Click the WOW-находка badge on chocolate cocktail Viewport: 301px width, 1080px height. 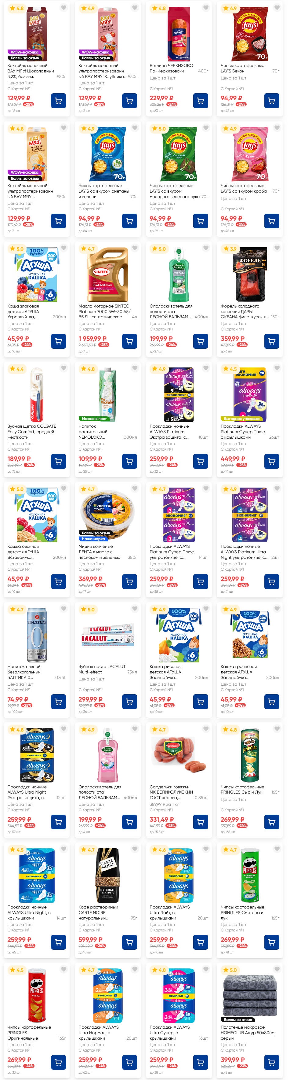(25, 52)
